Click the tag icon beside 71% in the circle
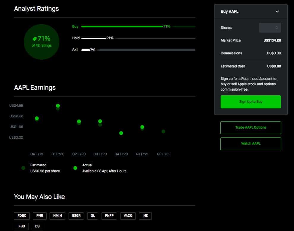 pyautogui.click(x=35, y=39)
